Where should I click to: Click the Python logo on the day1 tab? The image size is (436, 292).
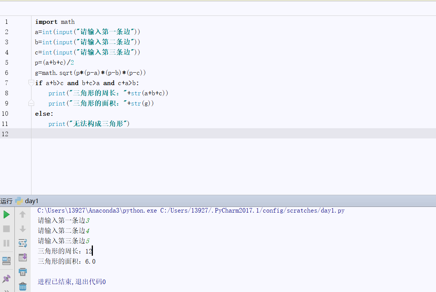pos(19,201)
